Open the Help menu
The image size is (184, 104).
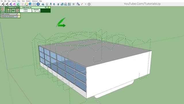coord(41,1)
